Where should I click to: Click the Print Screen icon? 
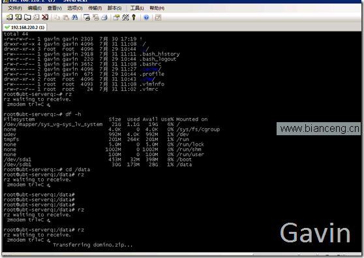point(87,17)
